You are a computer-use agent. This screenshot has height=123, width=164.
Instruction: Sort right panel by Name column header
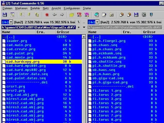105,32
